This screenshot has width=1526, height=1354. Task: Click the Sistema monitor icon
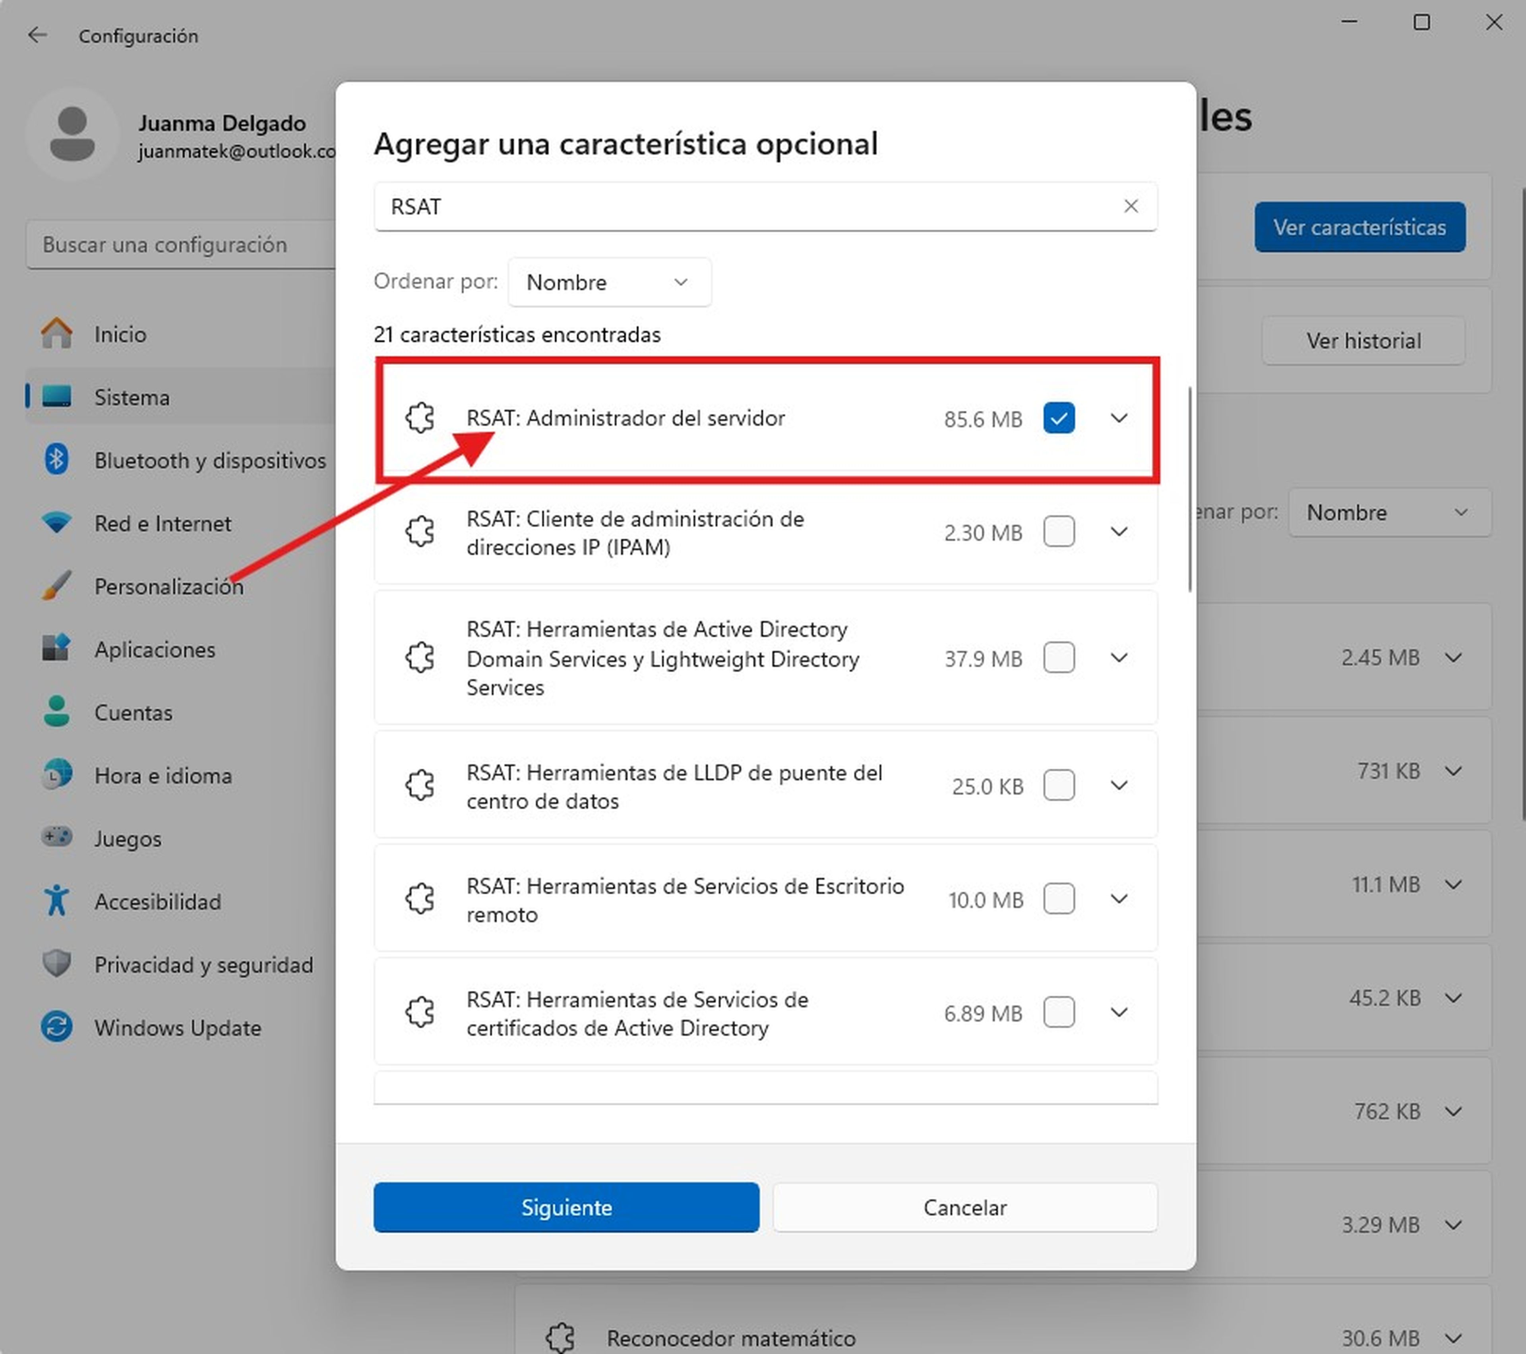point(57,397)
